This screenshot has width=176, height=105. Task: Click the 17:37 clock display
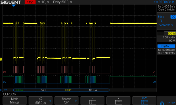[x=171, y=103]
